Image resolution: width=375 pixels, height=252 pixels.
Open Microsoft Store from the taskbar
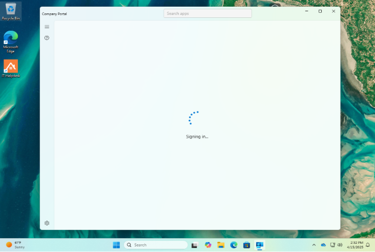pyautogui.click(x=246, y=245)
